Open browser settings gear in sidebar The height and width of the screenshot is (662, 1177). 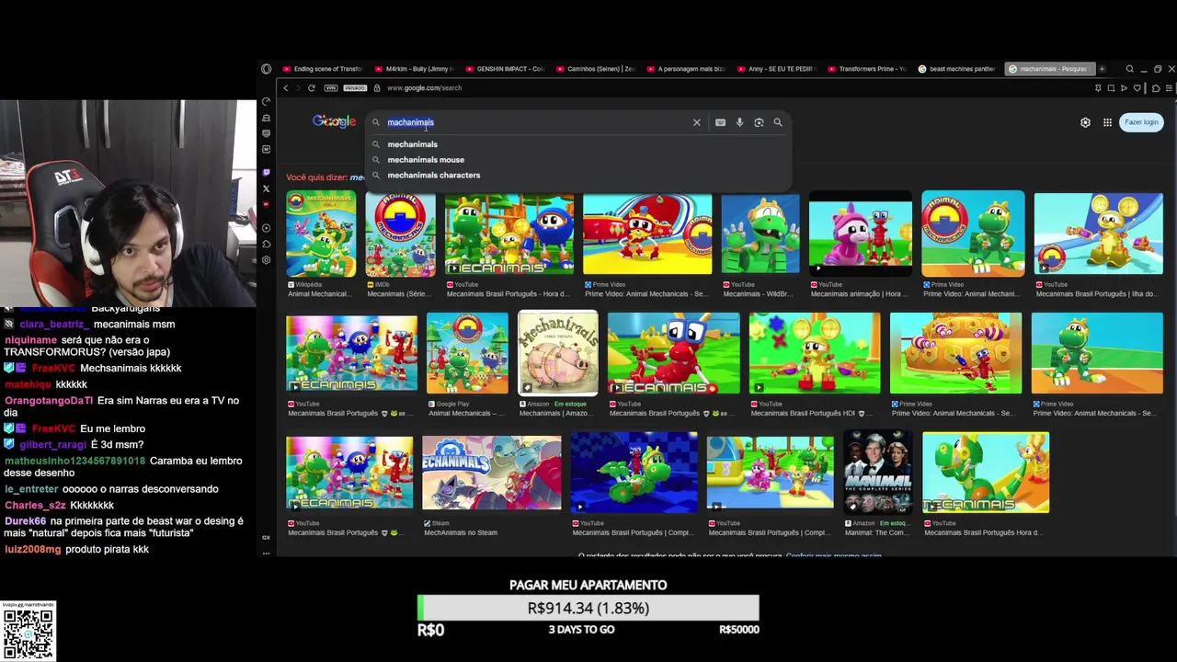266,259
